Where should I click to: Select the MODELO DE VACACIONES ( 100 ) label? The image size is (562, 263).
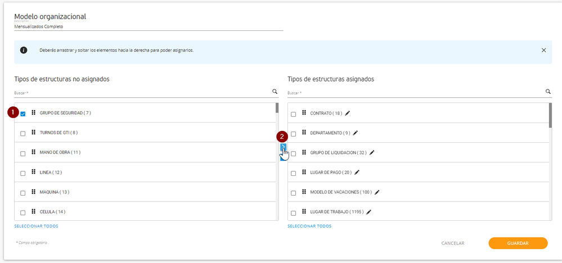click(x=341, y=192)
